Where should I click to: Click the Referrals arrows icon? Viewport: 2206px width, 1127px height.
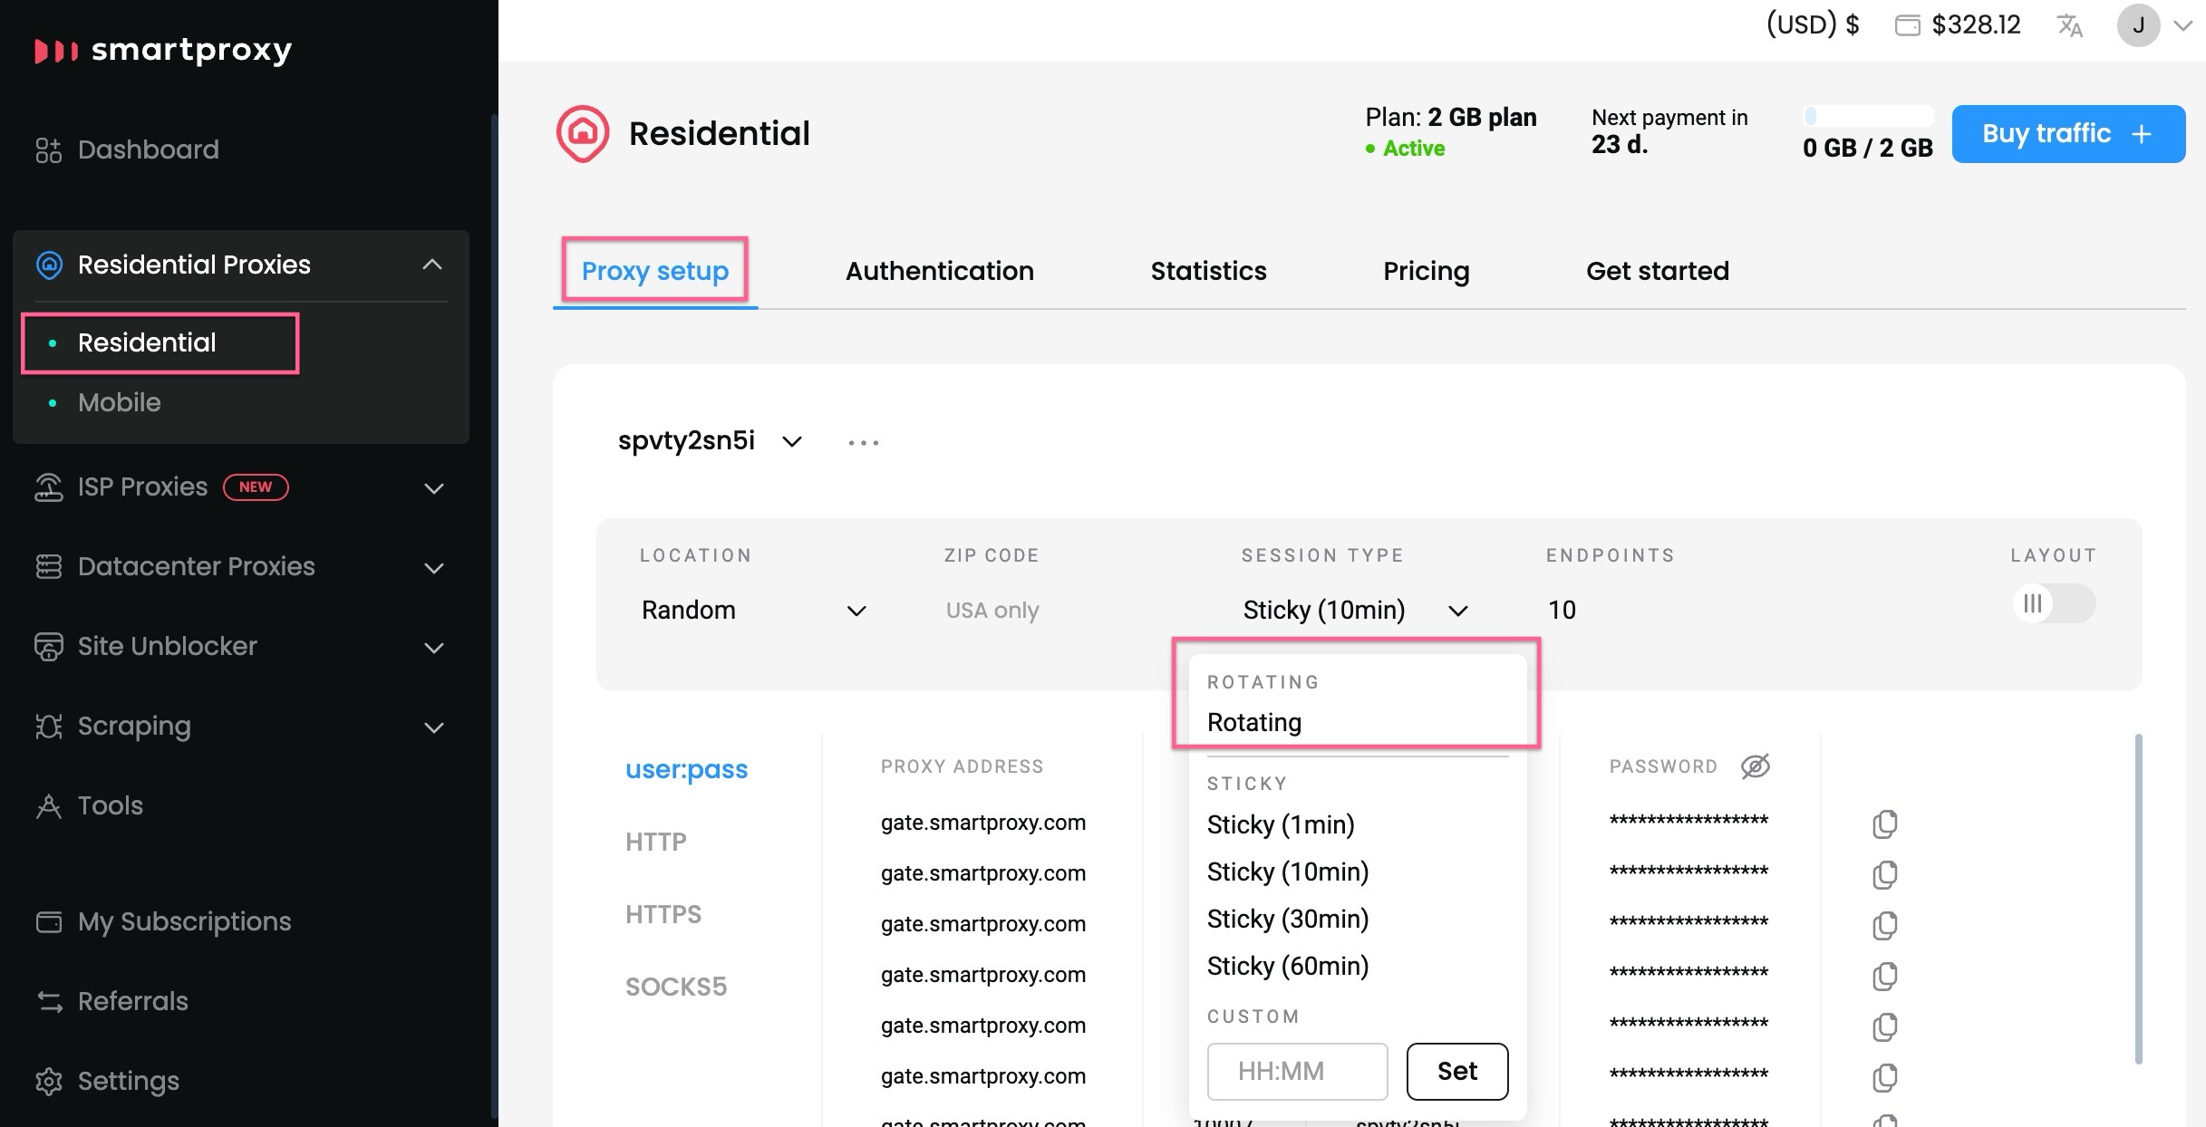point(49,1001)
